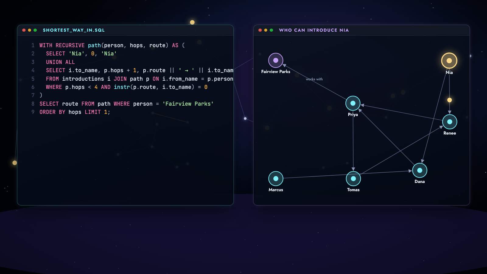Viewport: 487px width, 274px height.
Task: Select the Fairview Parks node circle
Action: (x=276, y=60)
